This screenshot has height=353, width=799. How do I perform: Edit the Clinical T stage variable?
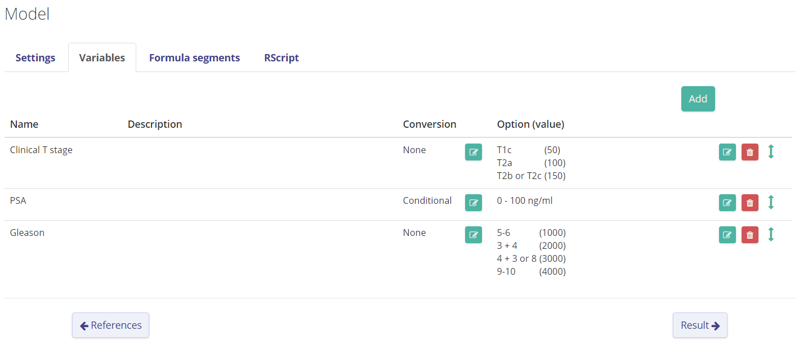click(727, 152)
